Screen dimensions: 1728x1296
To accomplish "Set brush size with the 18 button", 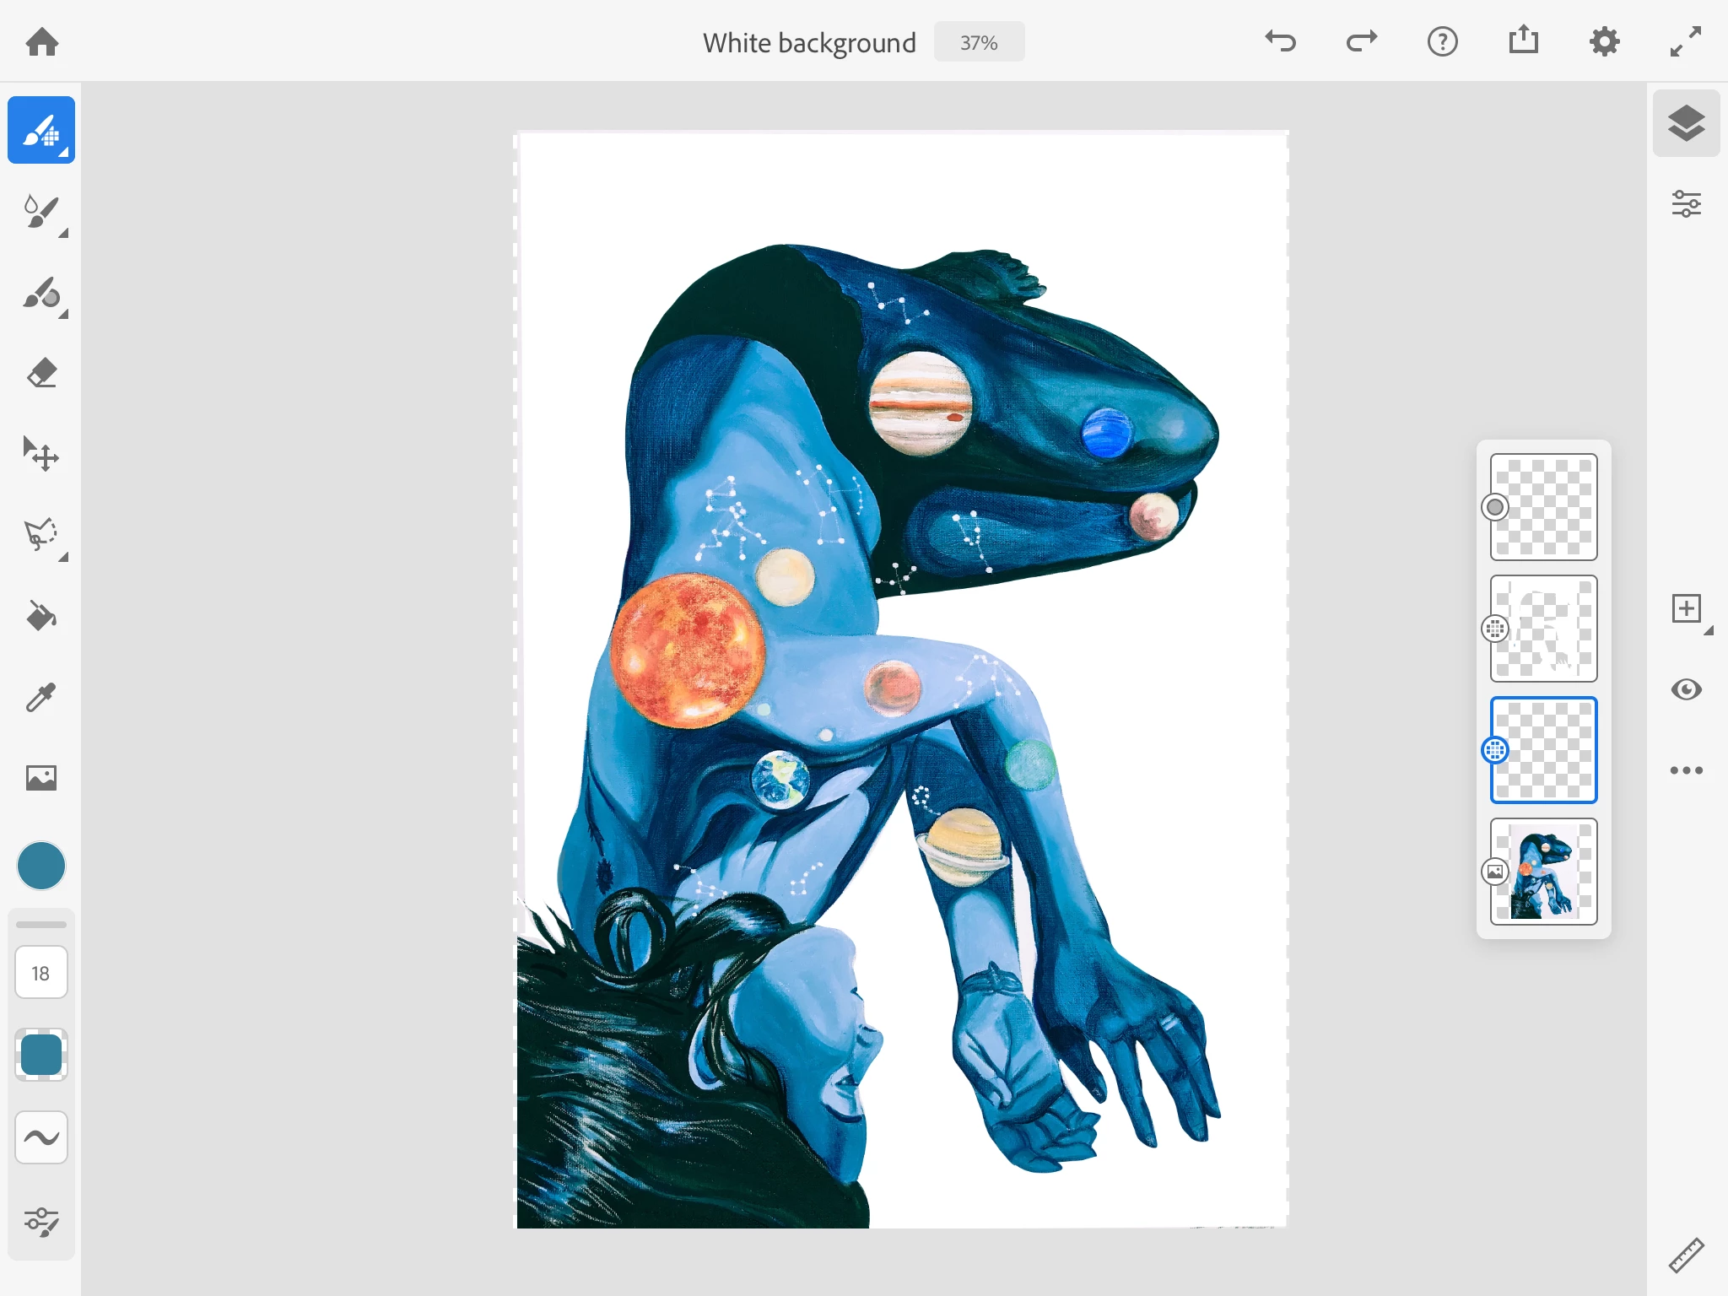I will tap(40, 973).
